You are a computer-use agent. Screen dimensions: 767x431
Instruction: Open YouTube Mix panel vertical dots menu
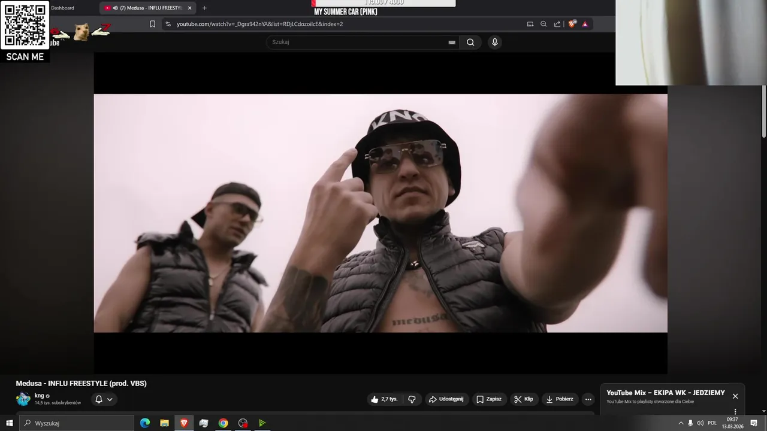click(735, 412)
